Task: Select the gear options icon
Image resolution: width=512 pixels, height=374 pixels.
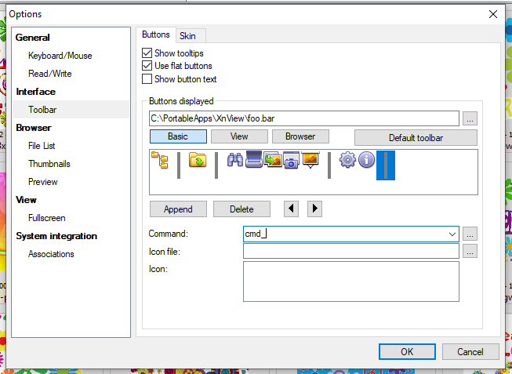Action: click(348, 160)
